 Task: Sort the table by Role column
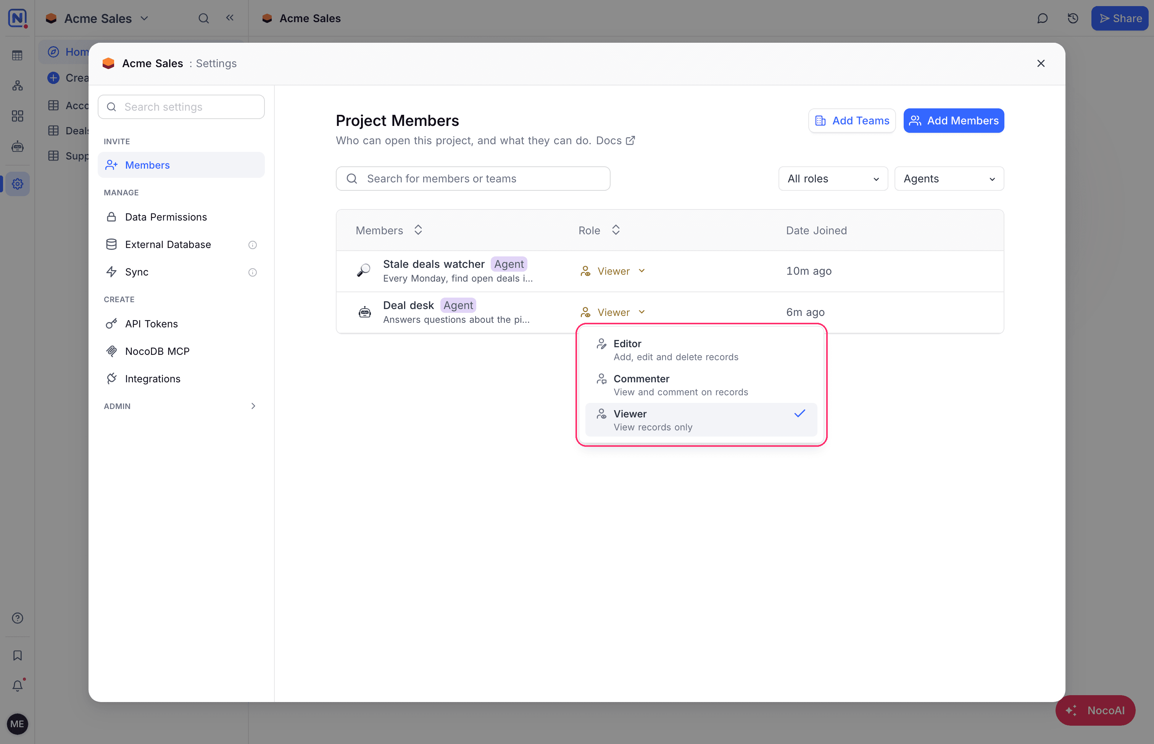[599, 230]
